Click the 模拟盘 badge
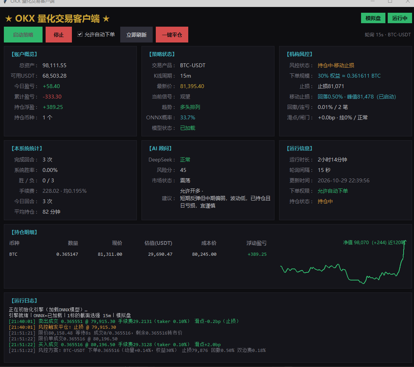414x367 pixels. 373,18
